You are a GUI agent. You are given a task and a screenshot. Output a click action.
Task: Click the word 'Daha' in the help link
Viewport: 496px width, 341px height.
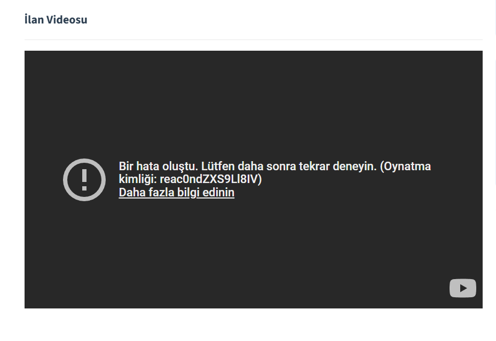coord(130,193)
